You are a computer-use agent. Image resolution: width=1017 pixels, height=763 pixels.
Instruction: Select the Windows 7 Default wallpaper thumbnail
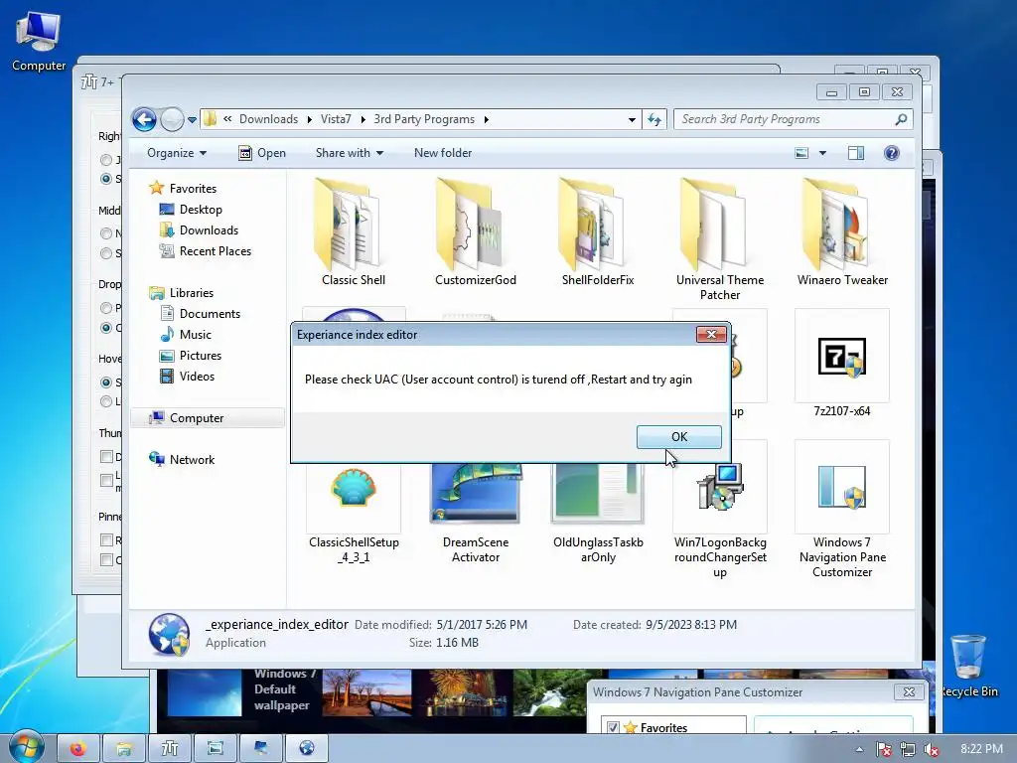click(205, 691)
